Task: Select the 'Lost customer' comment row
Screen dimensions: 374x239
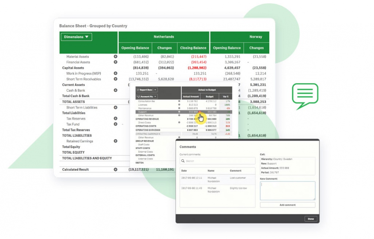Action: [x=217, y=178]
